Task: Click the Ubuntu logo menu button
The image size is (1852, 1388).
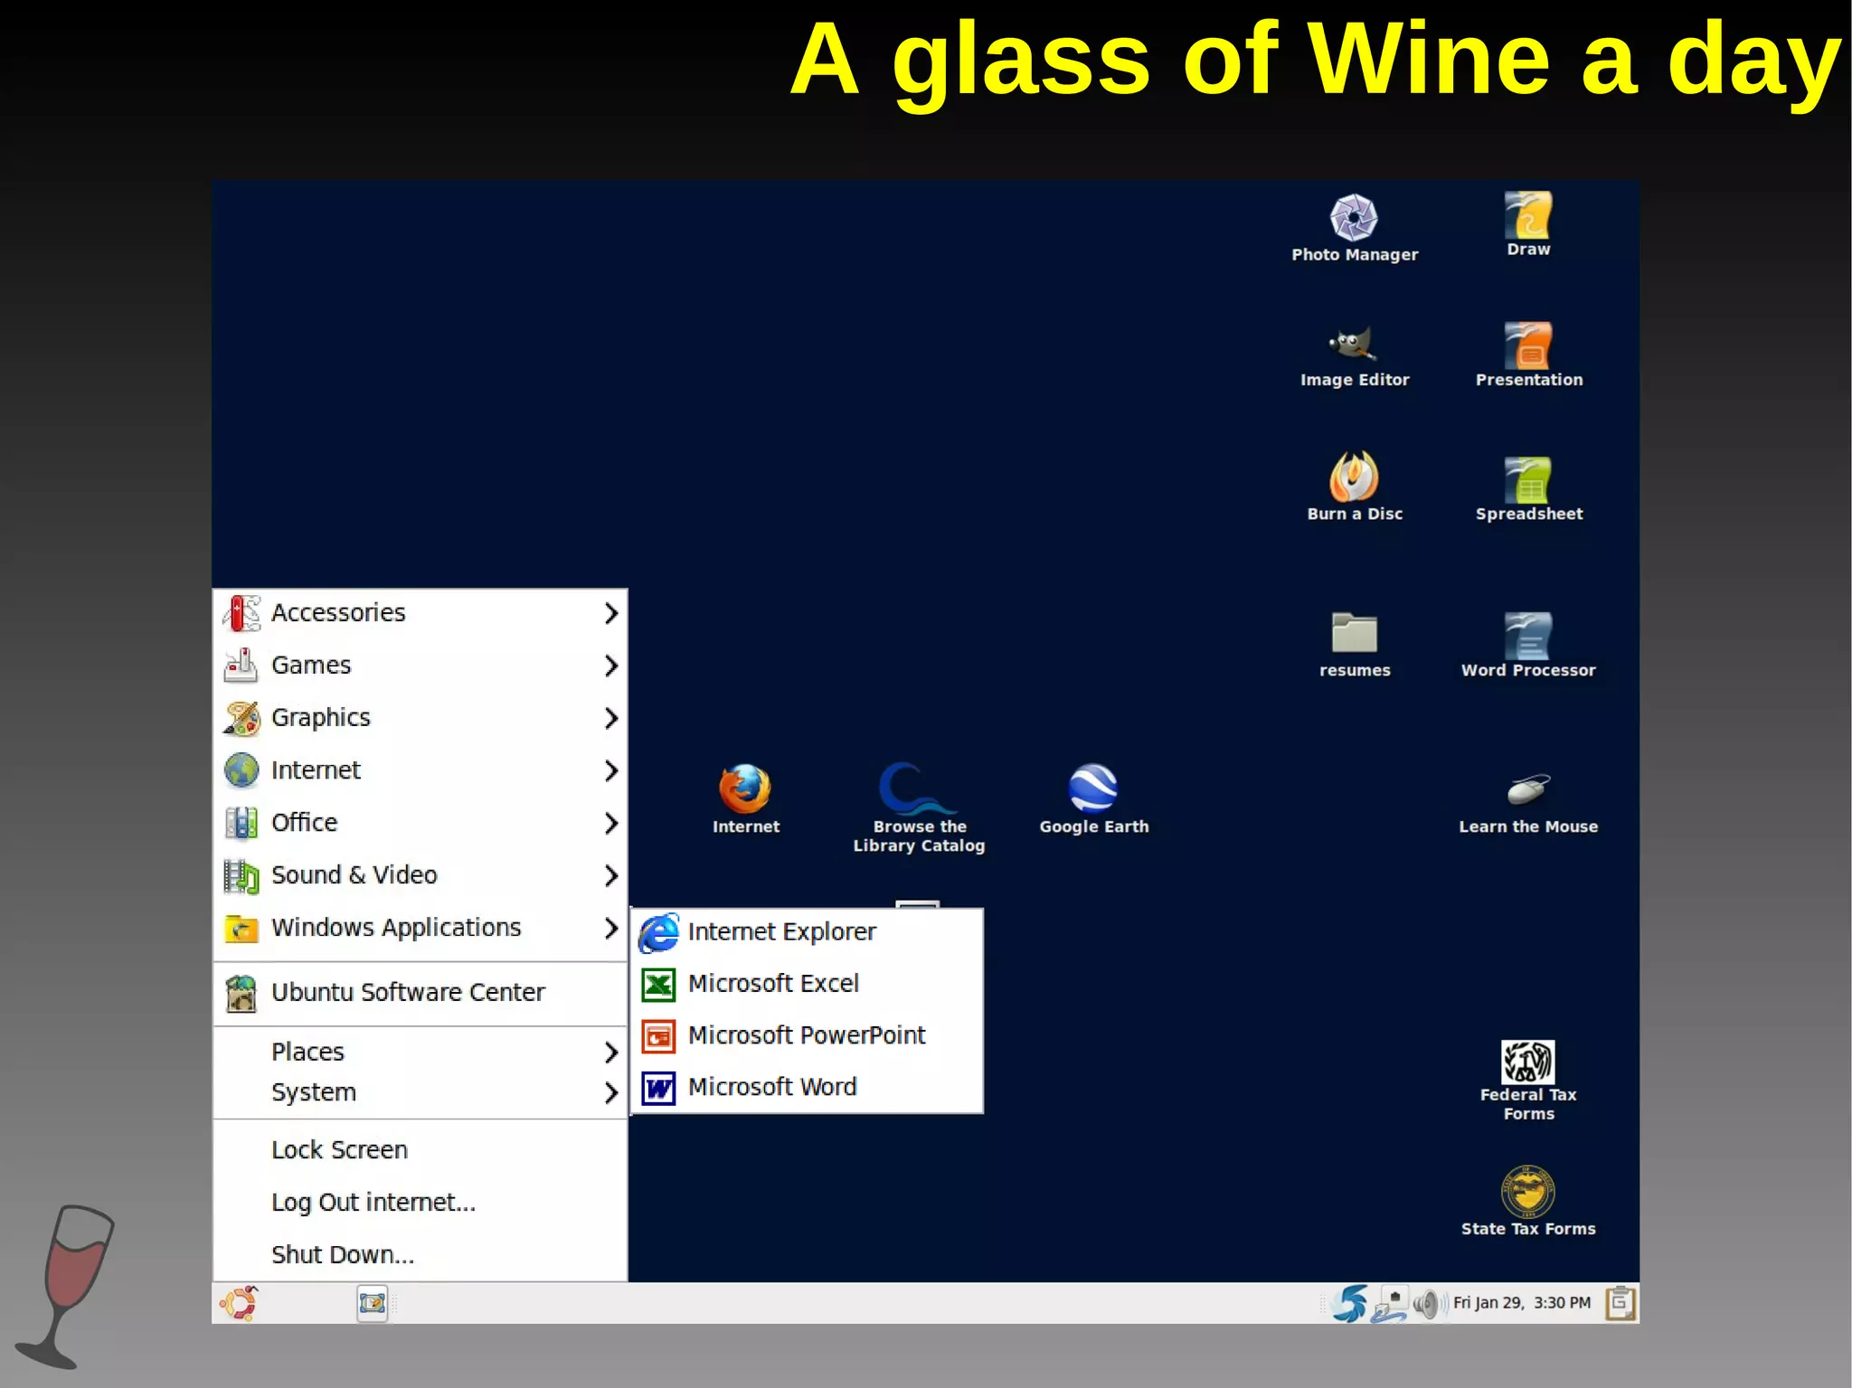Action: pos(239,1304)
